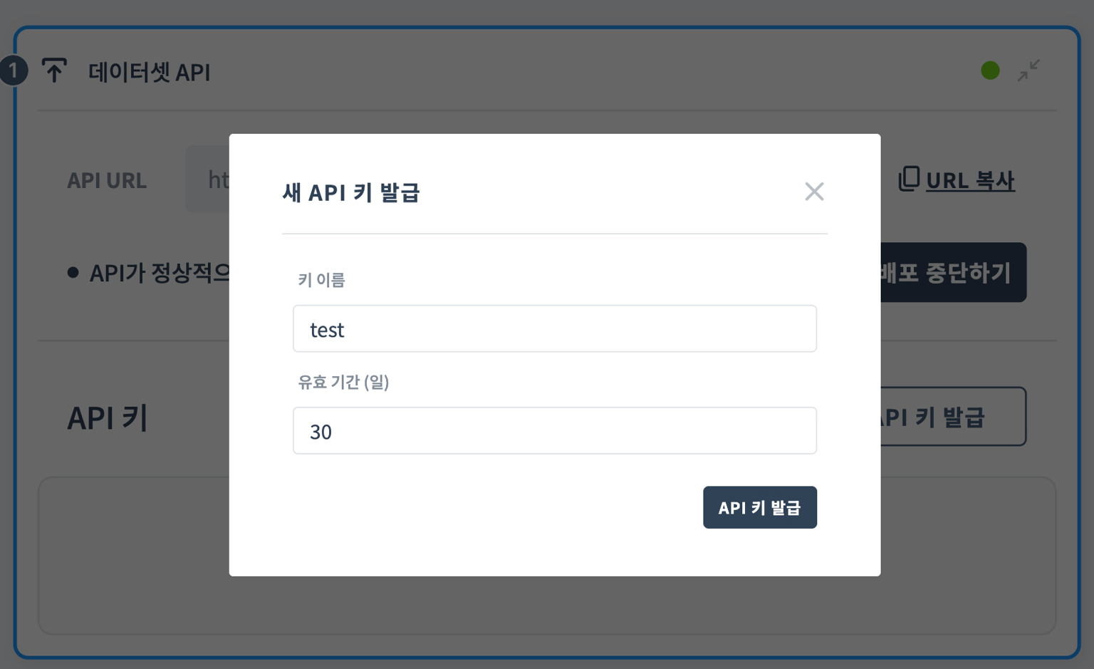1094x669 pixels.
Task: Click the green status indicator dot
Action: point(990,70)
